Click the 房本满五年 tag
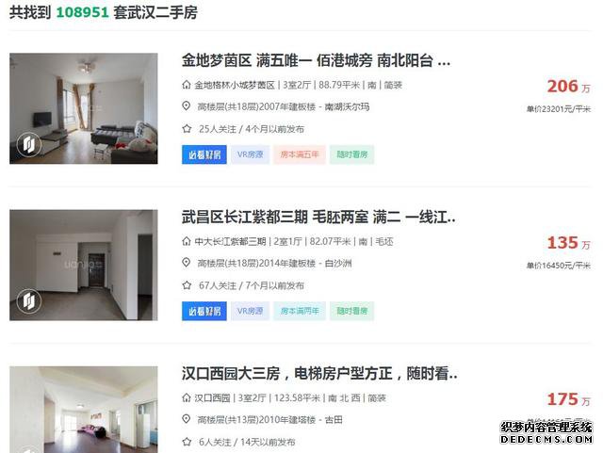The width and height of the screenshot is (603, 453). [x=300, y=154]
